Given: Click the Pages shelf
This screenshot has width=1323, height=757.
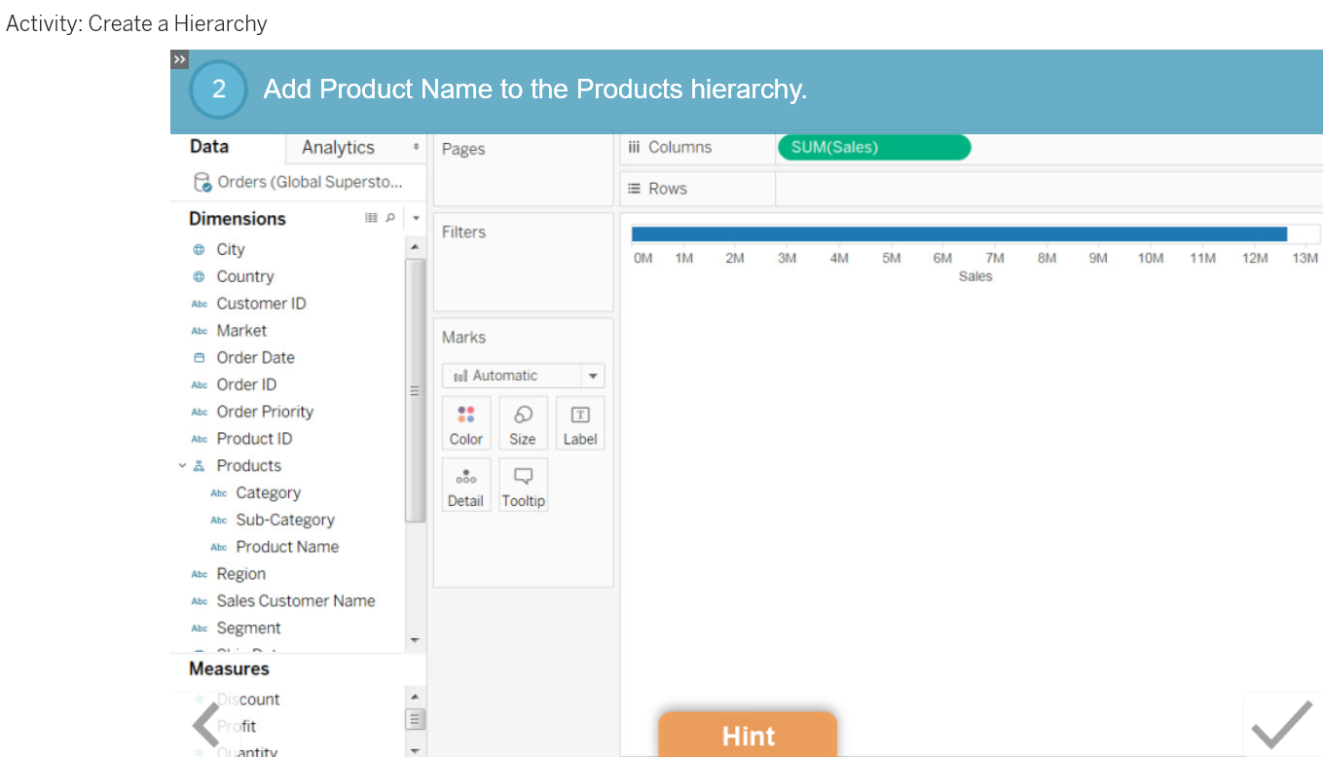Looking at the screenshot, I should point(524,169).
